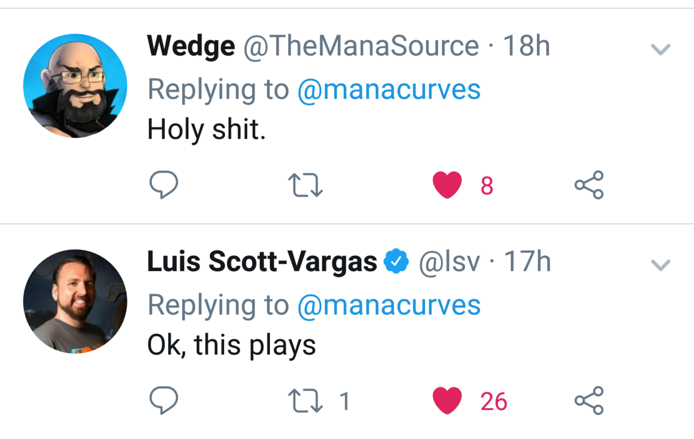
Task: Share Wedge's tweet
Action: click(589, 185)
